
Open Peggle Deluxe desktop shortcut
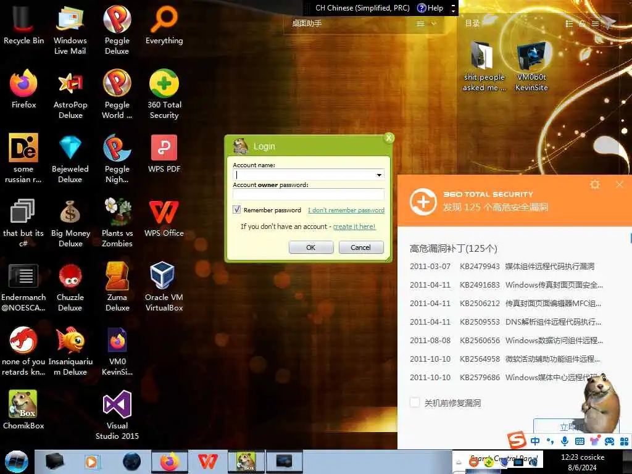(x=117, y=29)
